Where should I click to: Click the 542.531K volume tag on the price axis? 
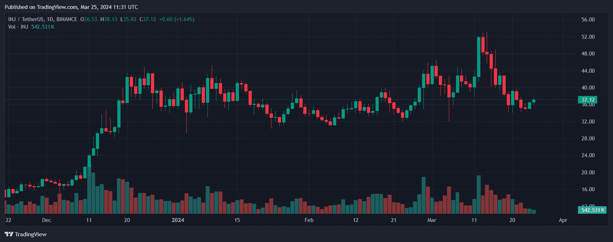tap(592, 210)
